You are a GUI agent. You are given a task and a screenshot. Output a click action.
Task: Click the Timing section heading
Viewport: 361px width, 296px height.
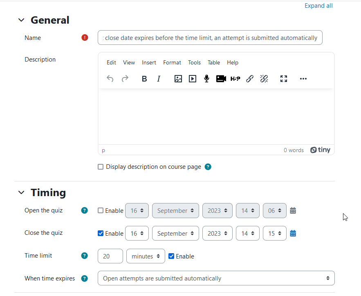(x=48, y=192)
